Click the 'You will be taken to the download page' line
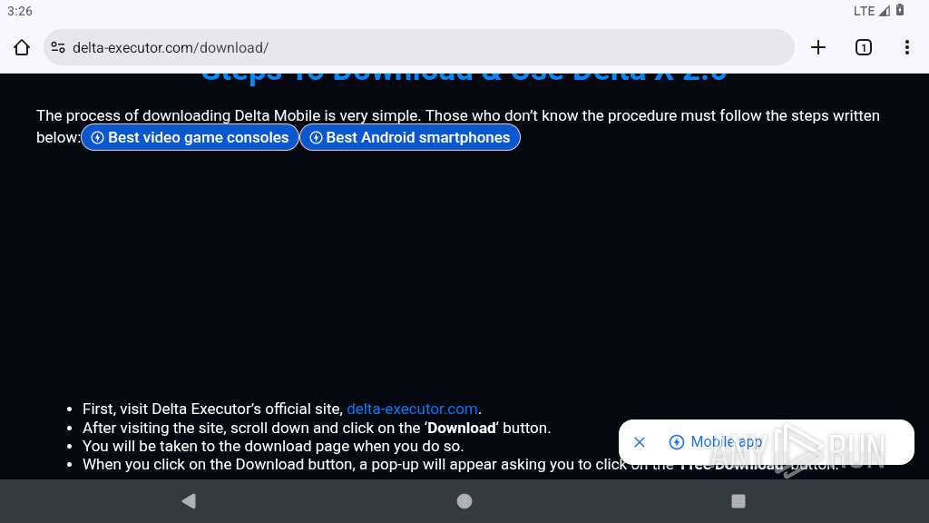The height and width of the screenshot is (523, 929). pyautogui.click(x=273, y=446)
